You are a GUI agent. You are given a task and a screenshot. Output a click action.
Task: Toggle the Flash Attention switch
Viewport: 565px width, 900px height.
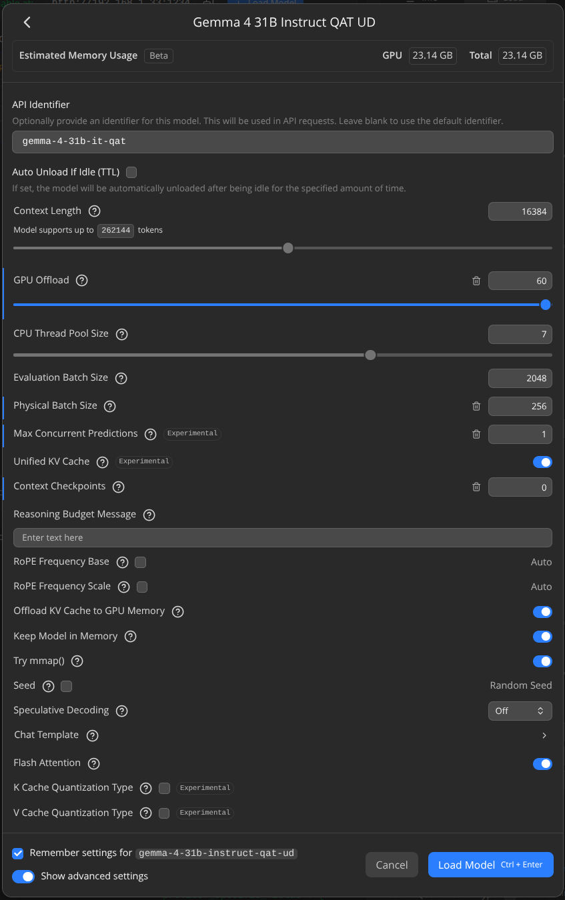[x=542, y=763]
